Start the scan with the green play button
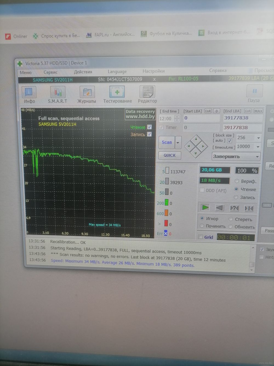 point(205,208)
